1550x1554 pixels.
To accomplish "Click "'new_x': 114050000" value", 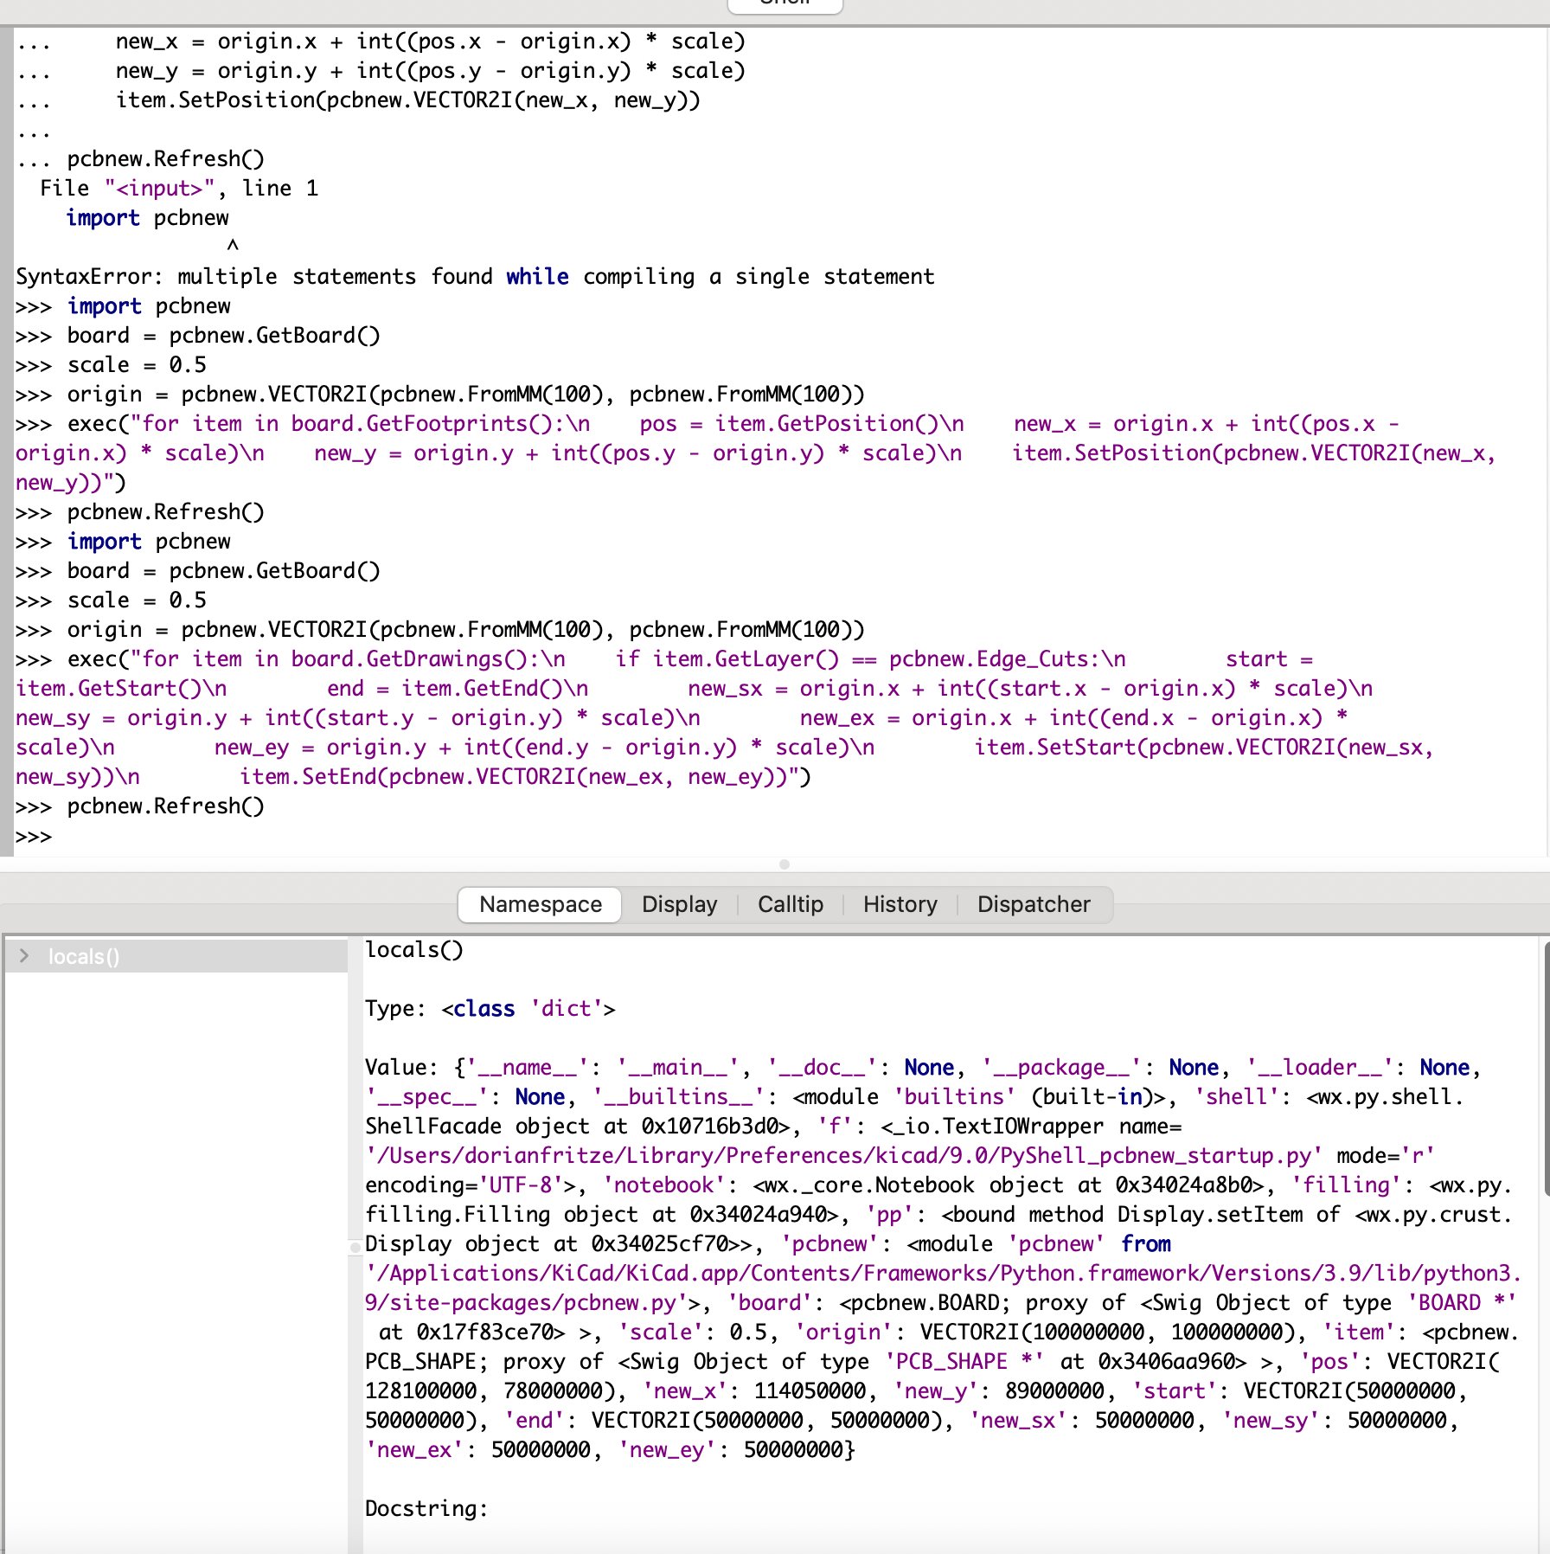I will [x=755, y=1391].
